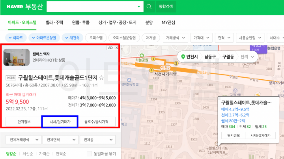Expand the 세대수 dropdown
Viewport: 284px width, 159px height.
[275, 38]
